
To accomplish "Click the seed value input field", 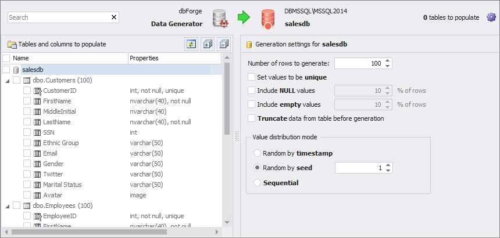I will 360,168.
